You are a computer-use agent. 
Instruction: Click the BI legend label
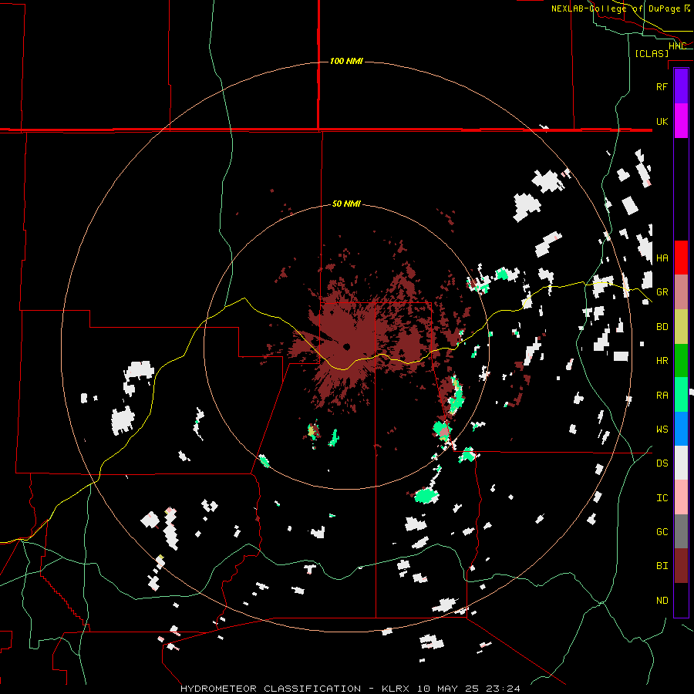tap(662, 566)
